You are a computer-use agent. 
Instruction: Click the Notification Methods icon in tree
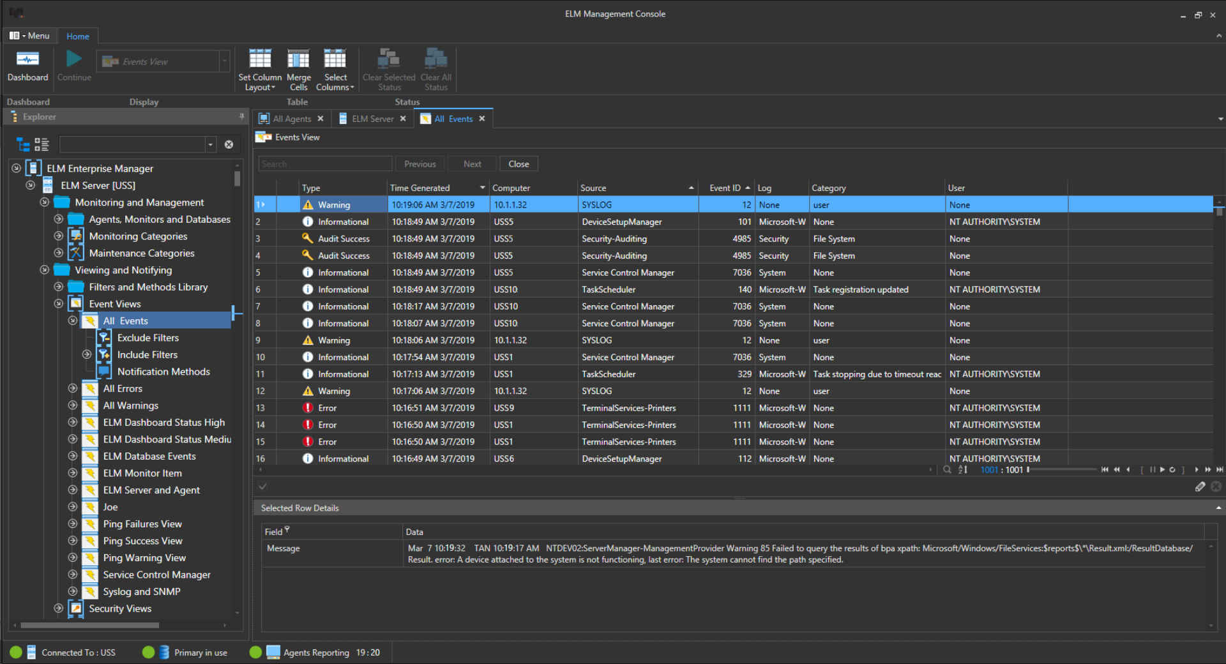click(104, 372)
